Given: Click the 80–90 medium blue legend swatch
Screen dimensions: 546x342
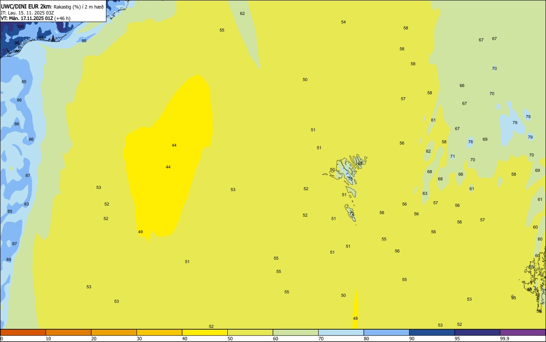Looking at the screenshot, I should pos(386,332).
